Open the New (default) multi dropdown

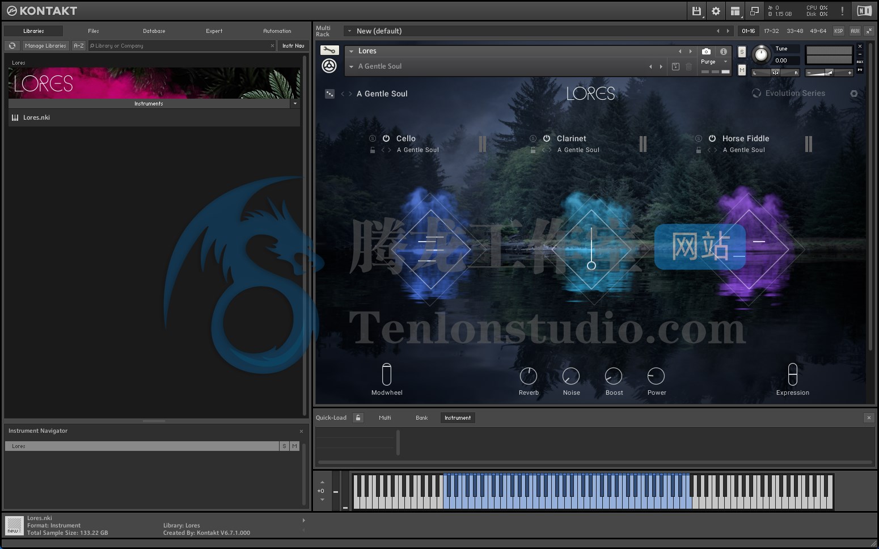(x=349, y=31)
